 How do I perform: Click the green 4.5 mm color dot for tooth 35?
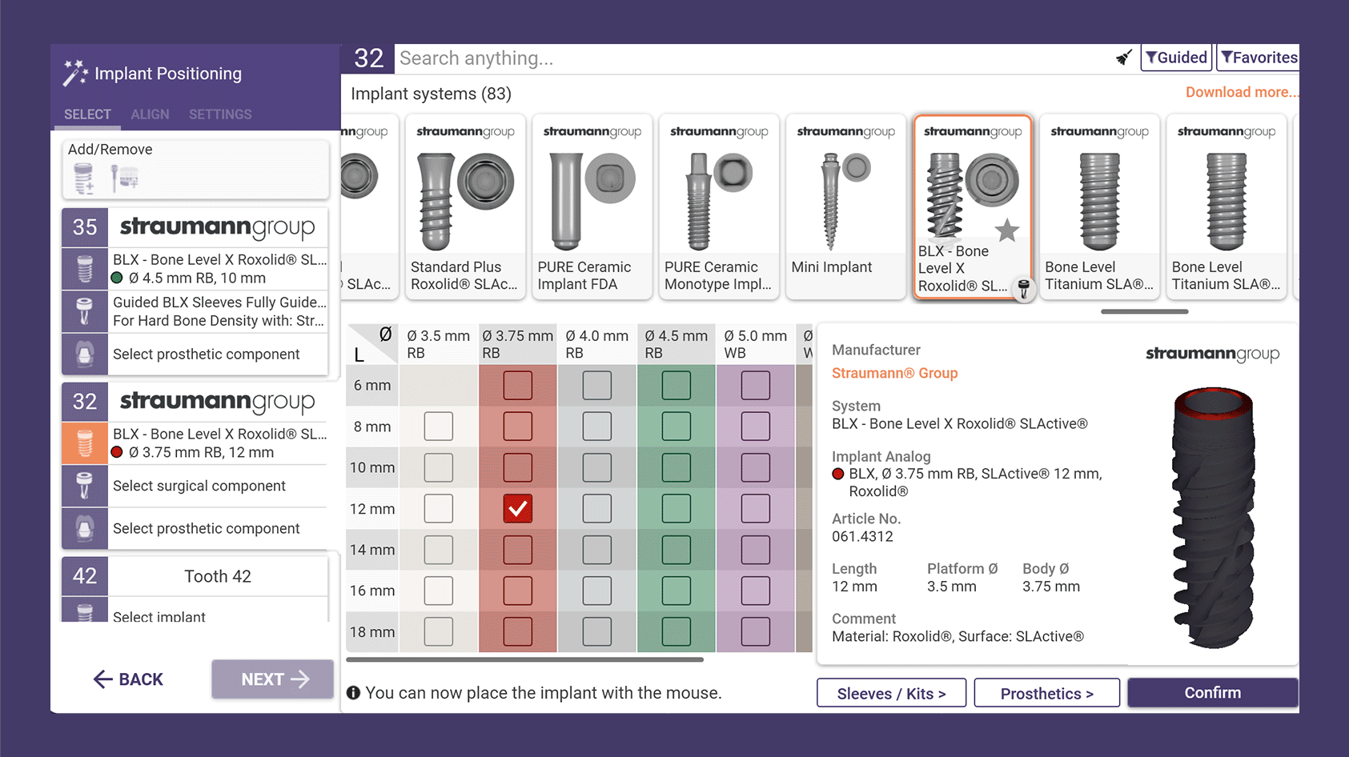[x=117, y=278]
